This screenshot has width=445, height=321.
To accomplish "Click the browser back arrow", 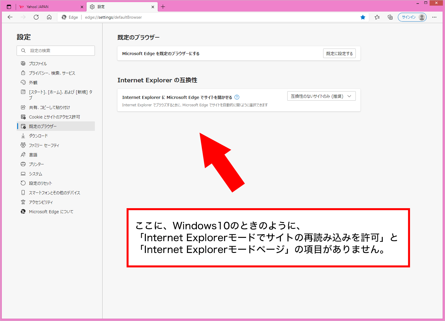I will pos(10,17).
